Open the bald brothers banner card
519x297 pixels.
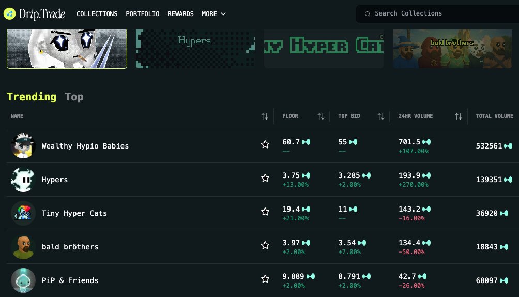click(452, 49)
